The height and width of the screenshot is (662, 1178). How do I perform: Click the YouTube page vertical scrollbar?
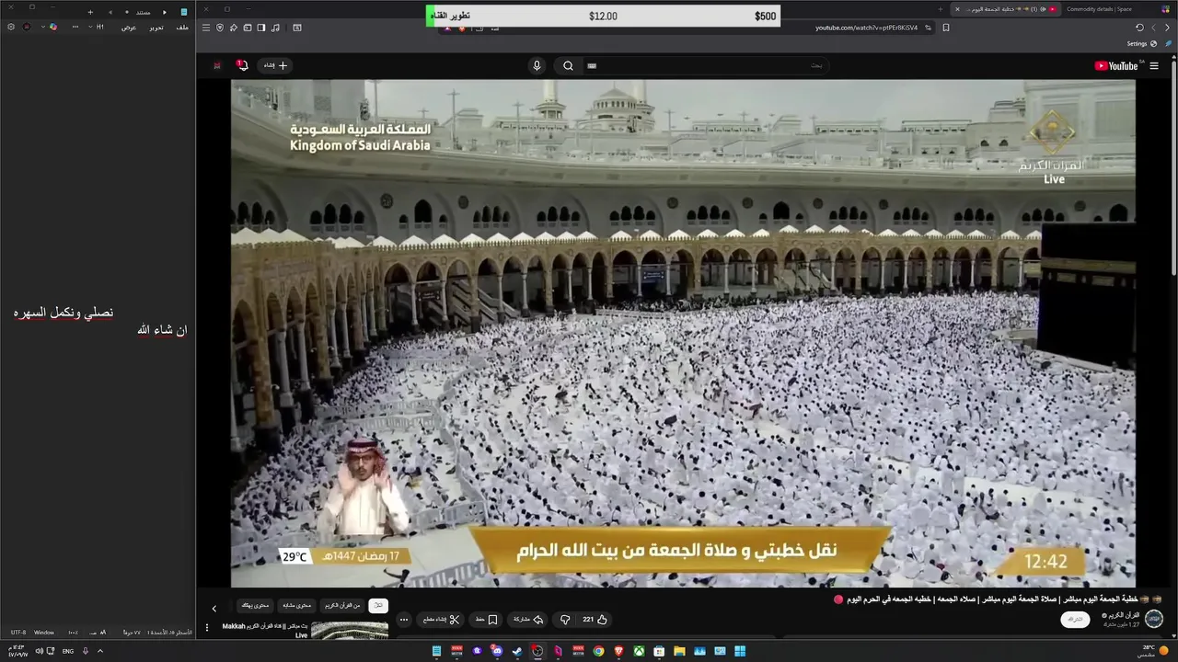pyautogui.click(x=1173, y=165)
